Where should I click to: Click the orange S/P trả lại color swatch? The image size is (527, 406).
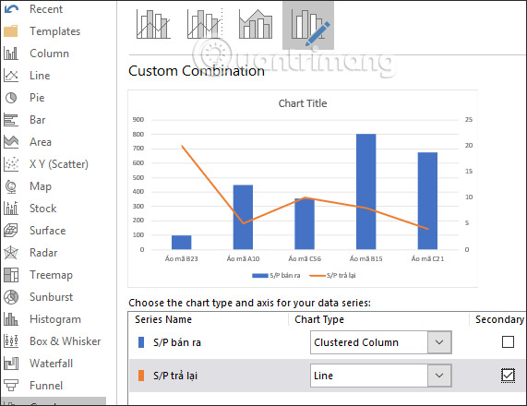pos(141,376)
